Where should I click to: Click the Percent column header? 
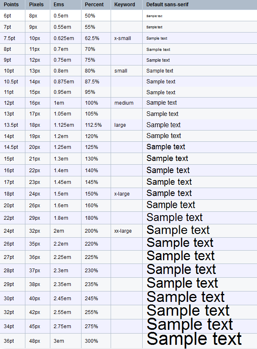tap(94, 5)
